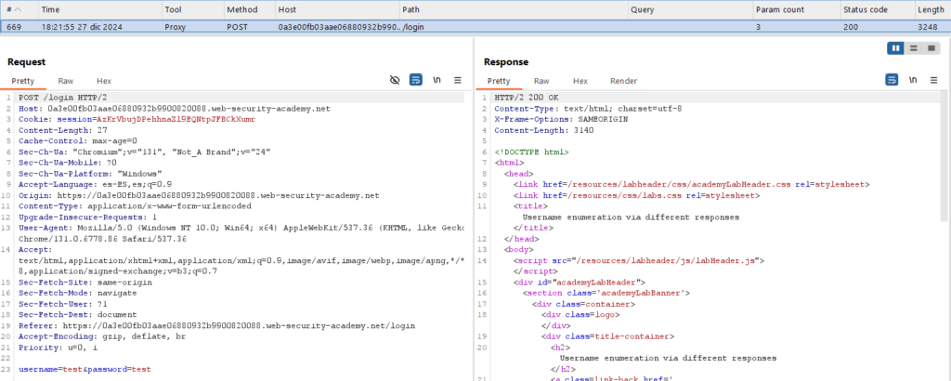
Task: Click the Cookie session header value
Action: click(x=176, y=120)
